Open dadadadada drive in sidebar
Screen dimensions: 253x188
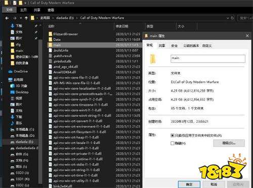(x=24, y=148)
